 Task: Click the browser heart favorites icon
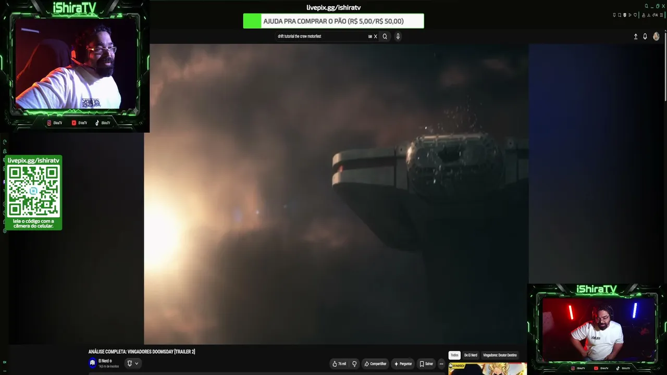tap(635, 15)
